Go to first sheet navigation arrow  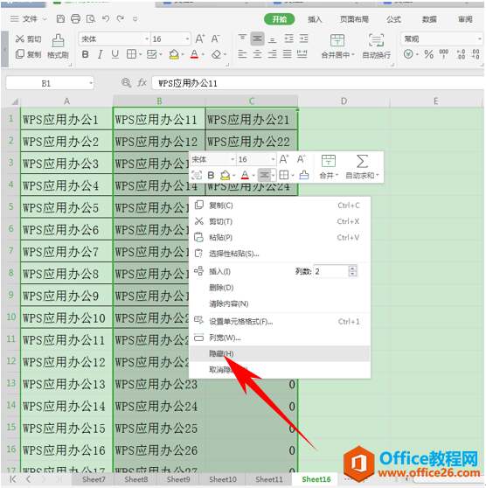(x=13, y=479)
